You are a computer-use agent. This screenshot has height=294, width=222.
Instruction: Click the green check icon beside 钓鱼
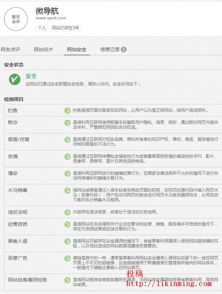click(x=67, y=110)
